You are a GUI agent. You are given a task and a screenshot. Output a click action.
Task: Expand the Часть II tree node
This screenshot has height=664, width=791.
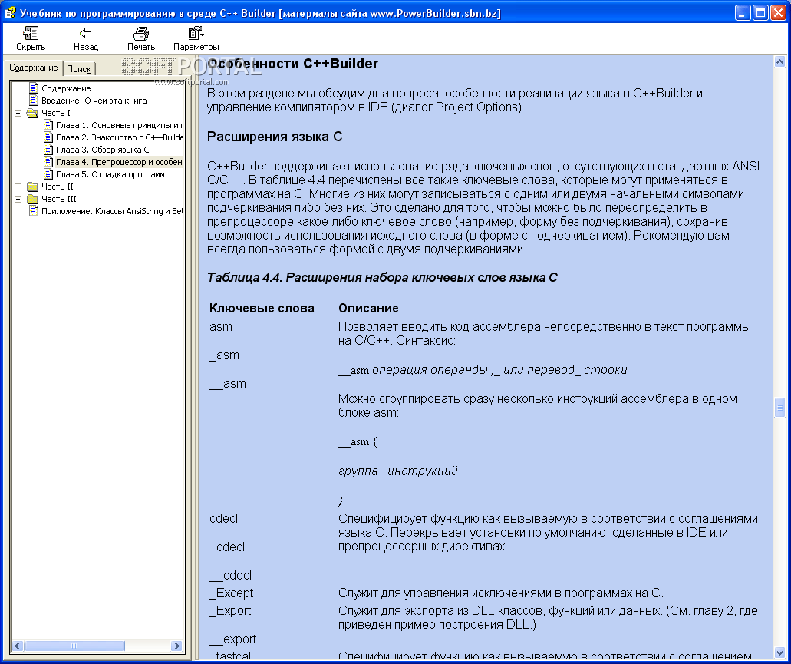[18, 187]
